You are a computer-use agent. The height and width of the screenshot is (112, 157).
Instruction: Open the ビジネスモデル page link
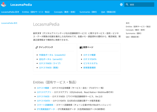tap(90, 63)
